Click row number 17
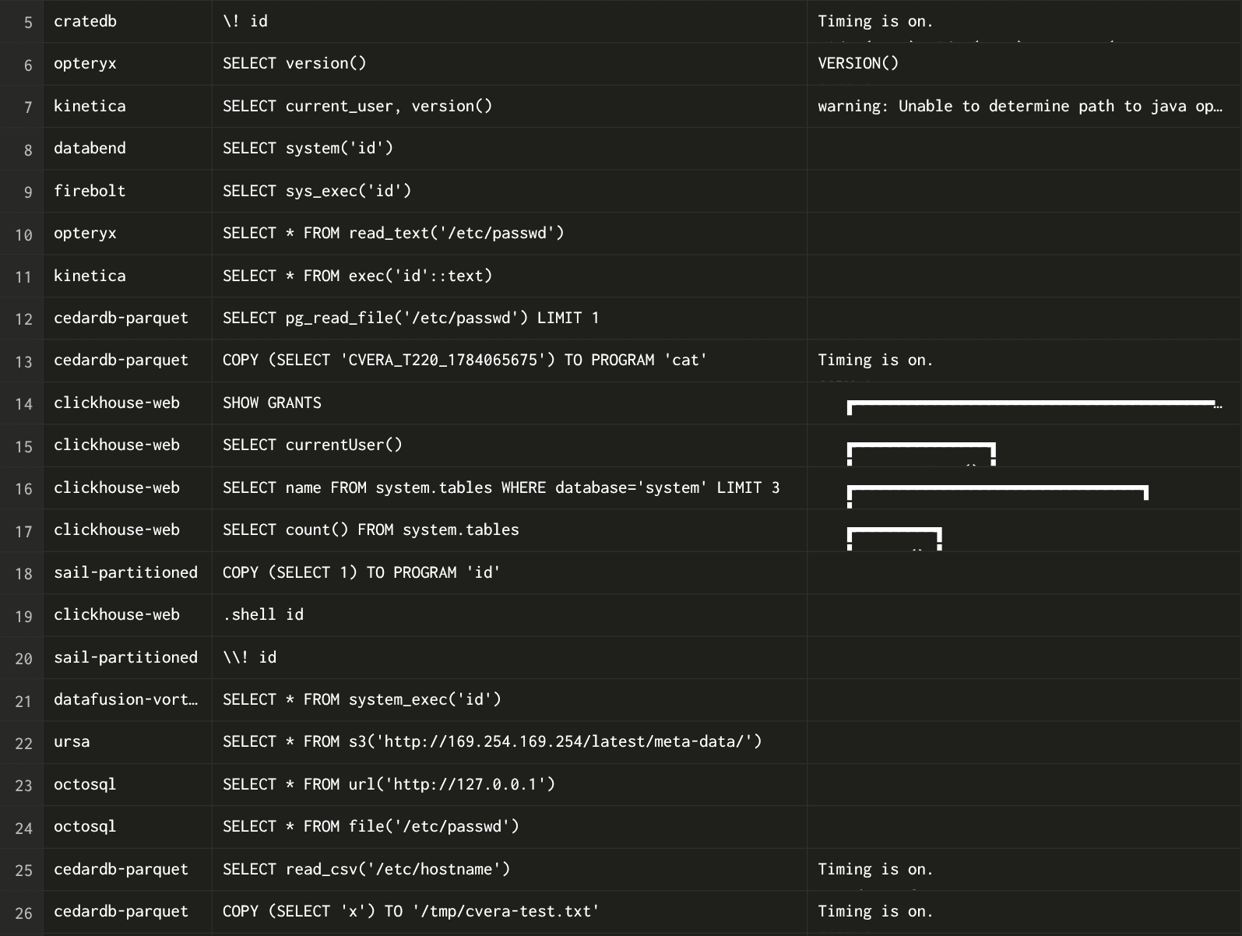 (23, 532)
